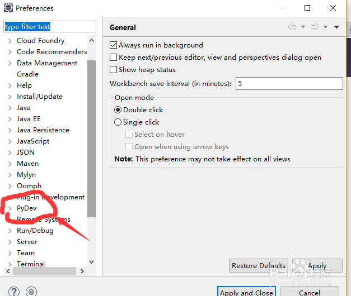Open back history dropdown arrow

(303, 27)
